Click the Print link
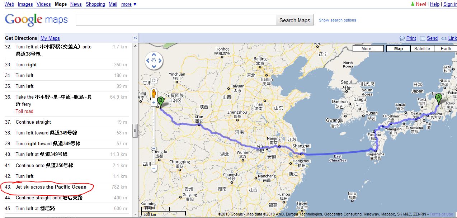457x218 pixels. [411, 38]
